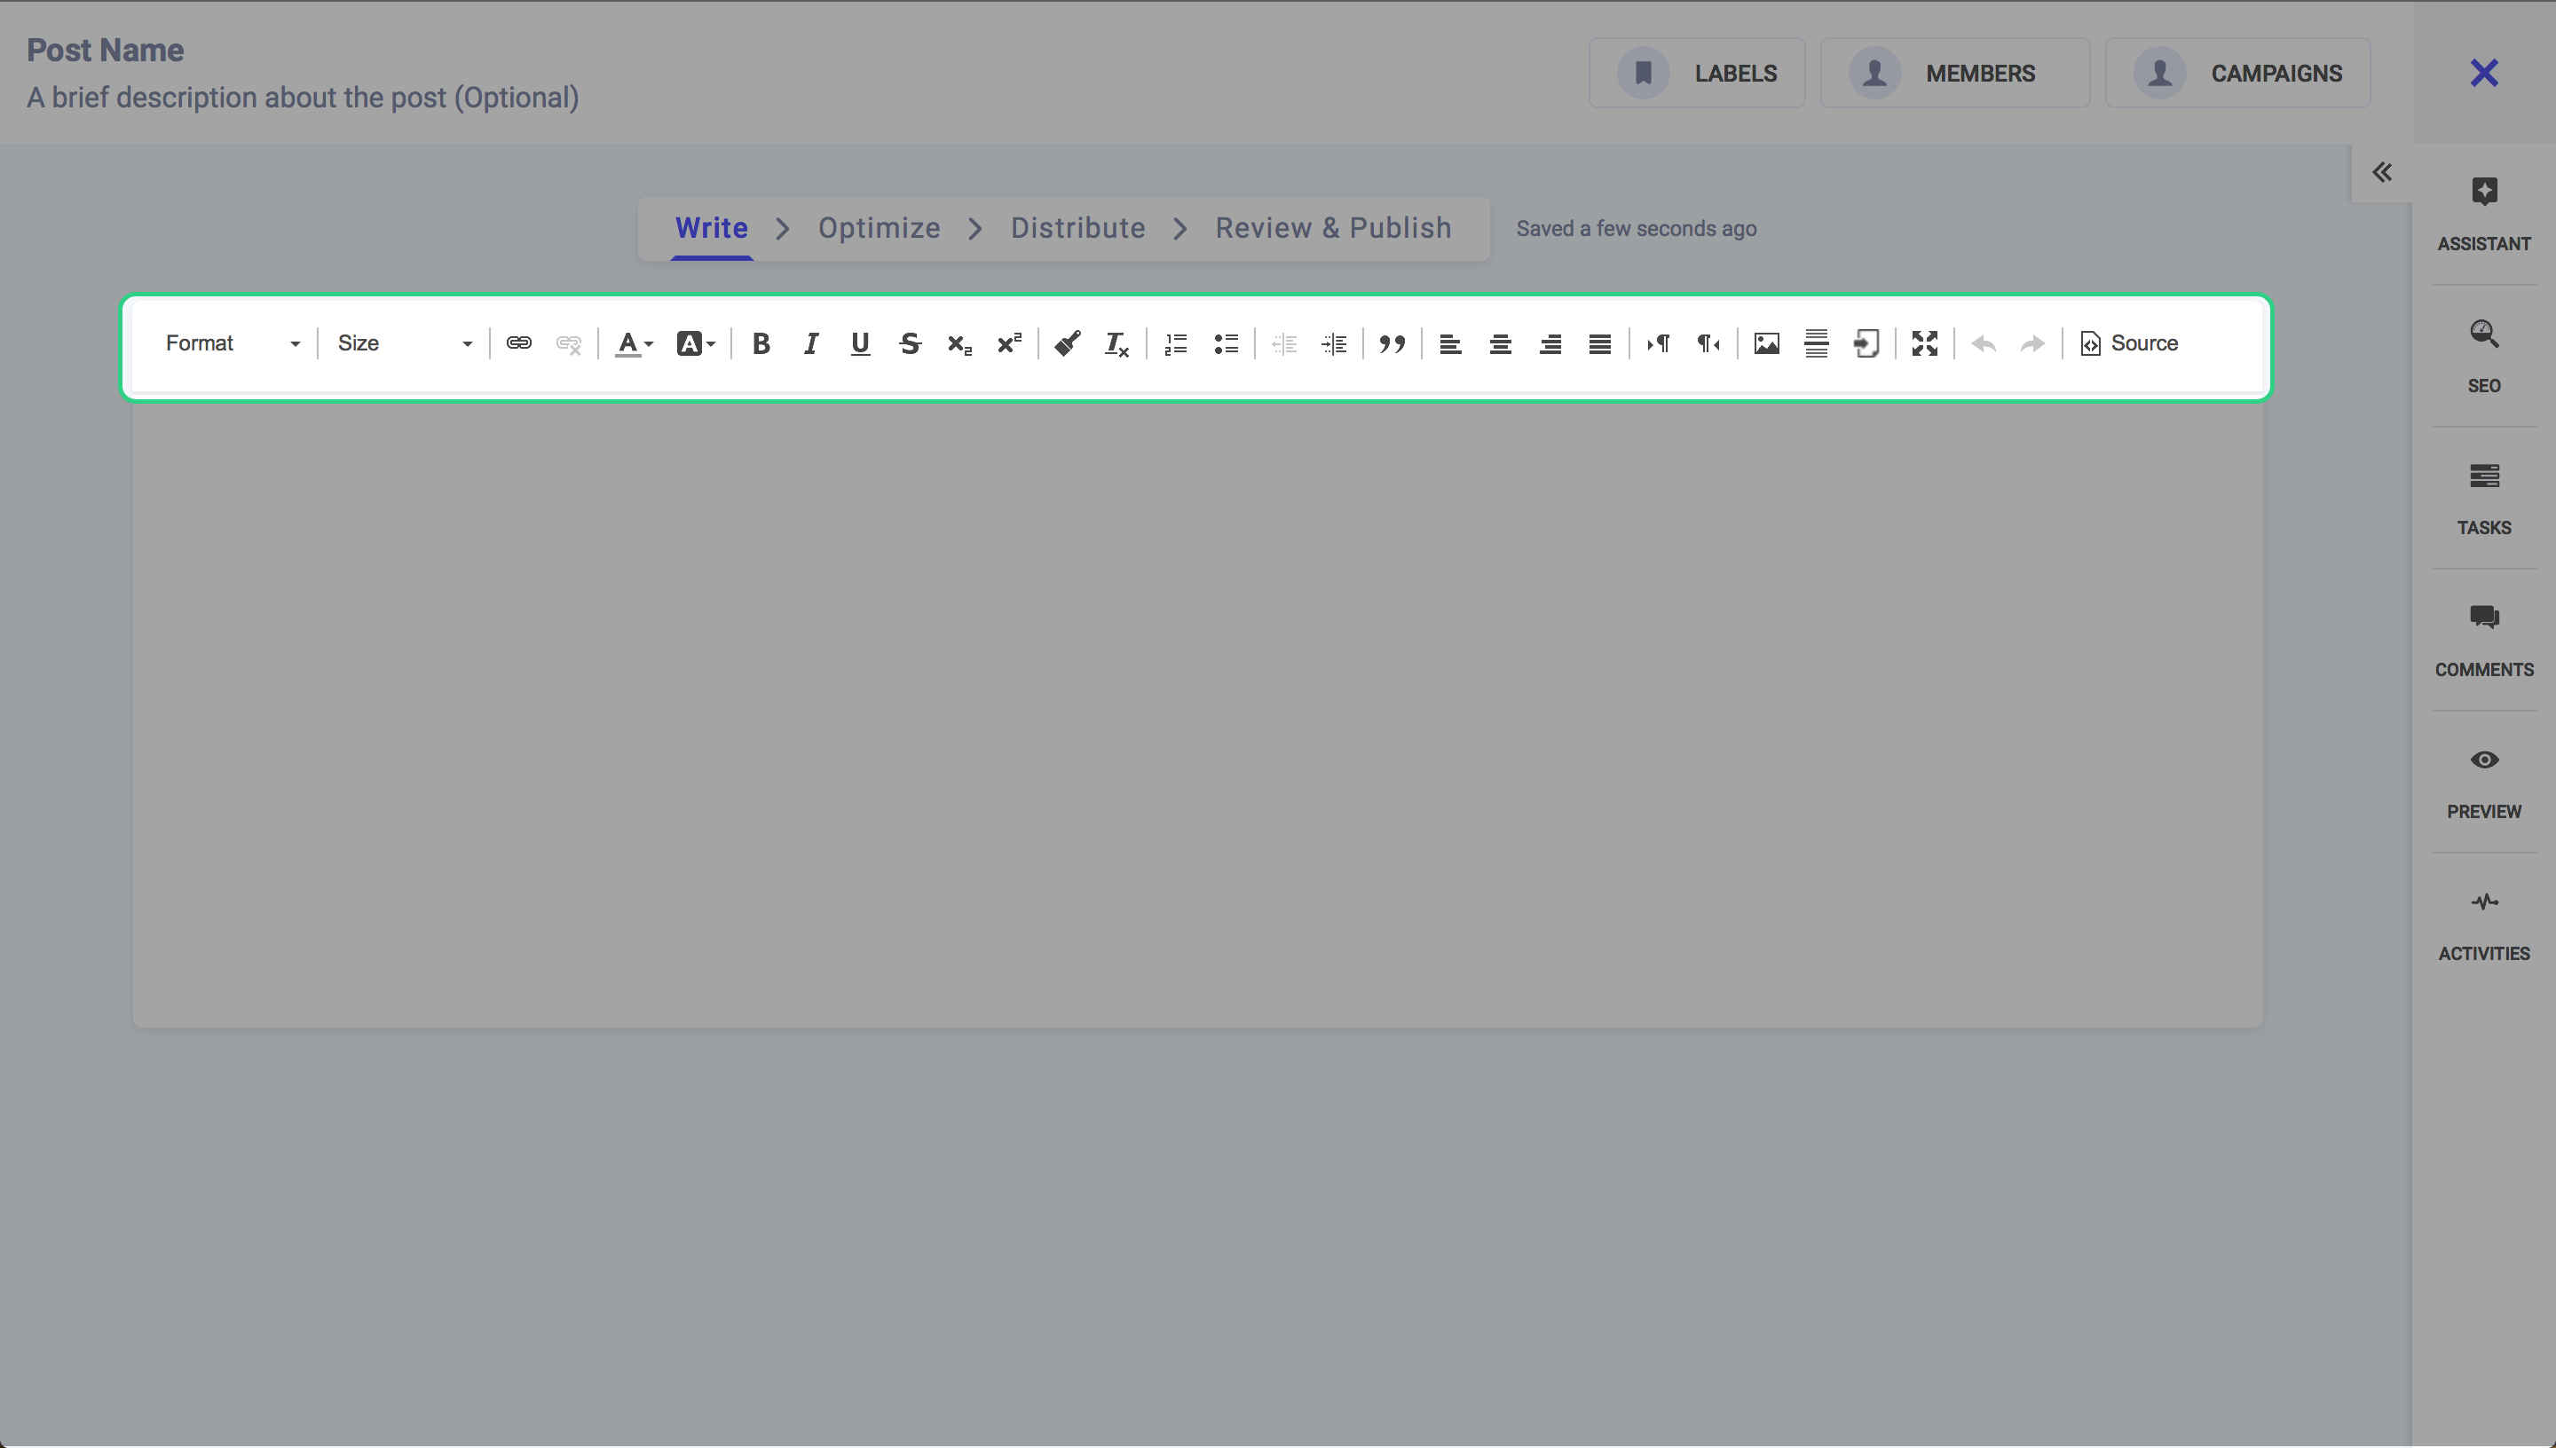The image size is (2556, 1448).
Task: Open the background color picker
Action: (695, 343)
